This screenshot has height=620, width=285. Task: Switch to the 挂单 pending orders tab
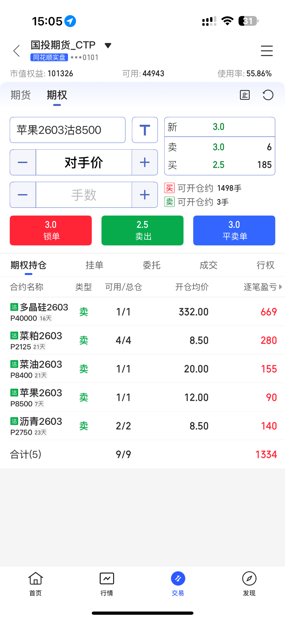coord(94,265)
